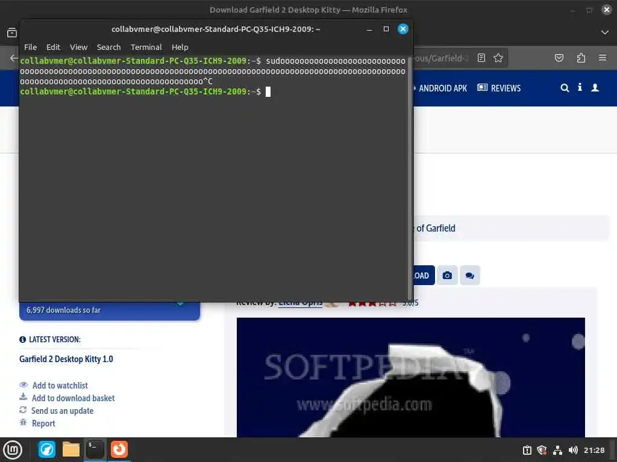Screen dimensions: 617x462
Task: Open Firefox View icon at top left
Action: coord(12,32)
